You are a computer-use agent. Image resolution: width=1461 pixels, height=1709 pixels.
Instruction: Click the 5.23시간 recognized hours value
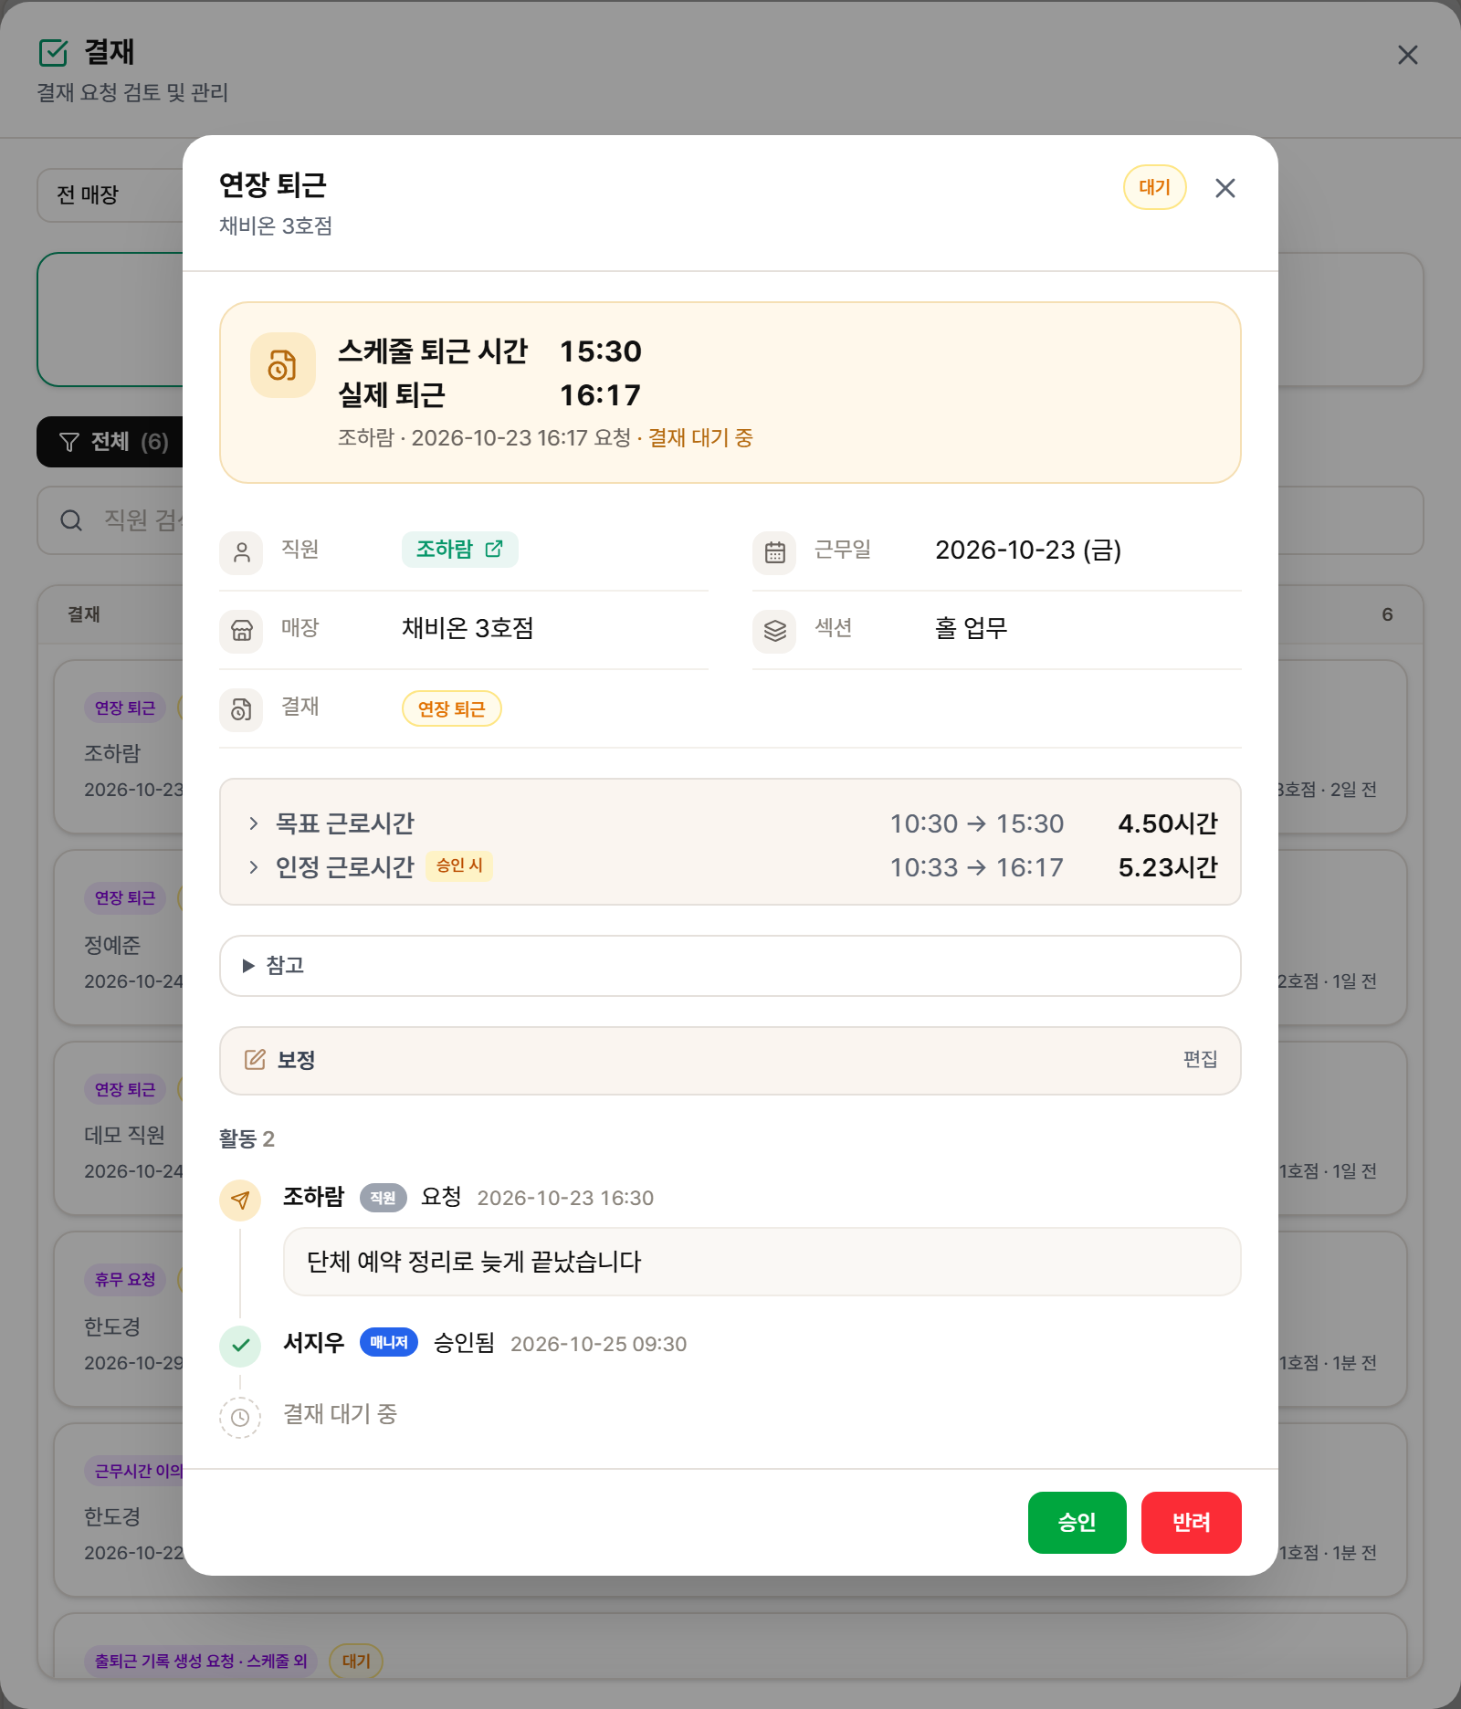pos(1168,867)
